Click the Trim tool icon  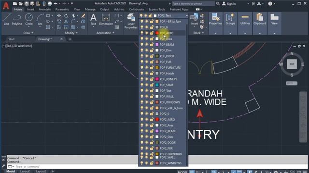tap(73, 16)
